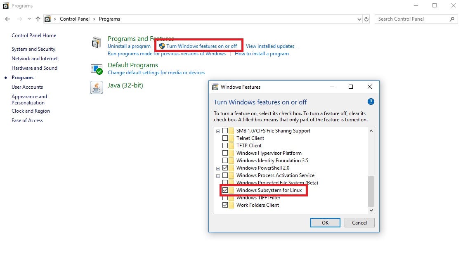Open recent locations dropdown arrow
The image size is (463, 260).
click(29, 19)
